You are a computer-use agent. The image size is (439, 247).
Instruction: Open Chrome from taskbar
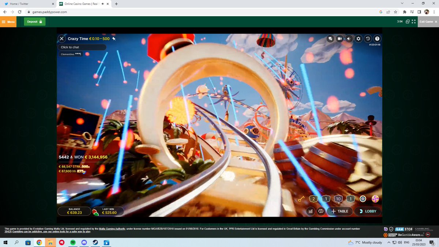39,242
